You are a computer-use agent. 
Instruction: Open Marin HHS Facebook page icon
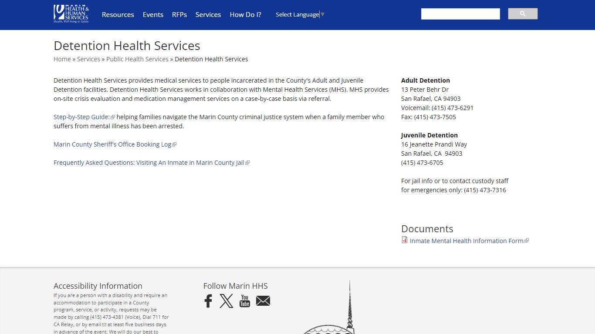[208, 301]
